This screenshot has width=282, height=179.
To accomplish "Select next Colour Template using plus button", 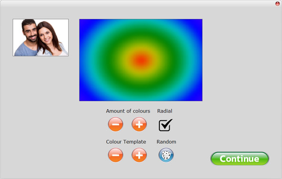I will click(139, 155).
